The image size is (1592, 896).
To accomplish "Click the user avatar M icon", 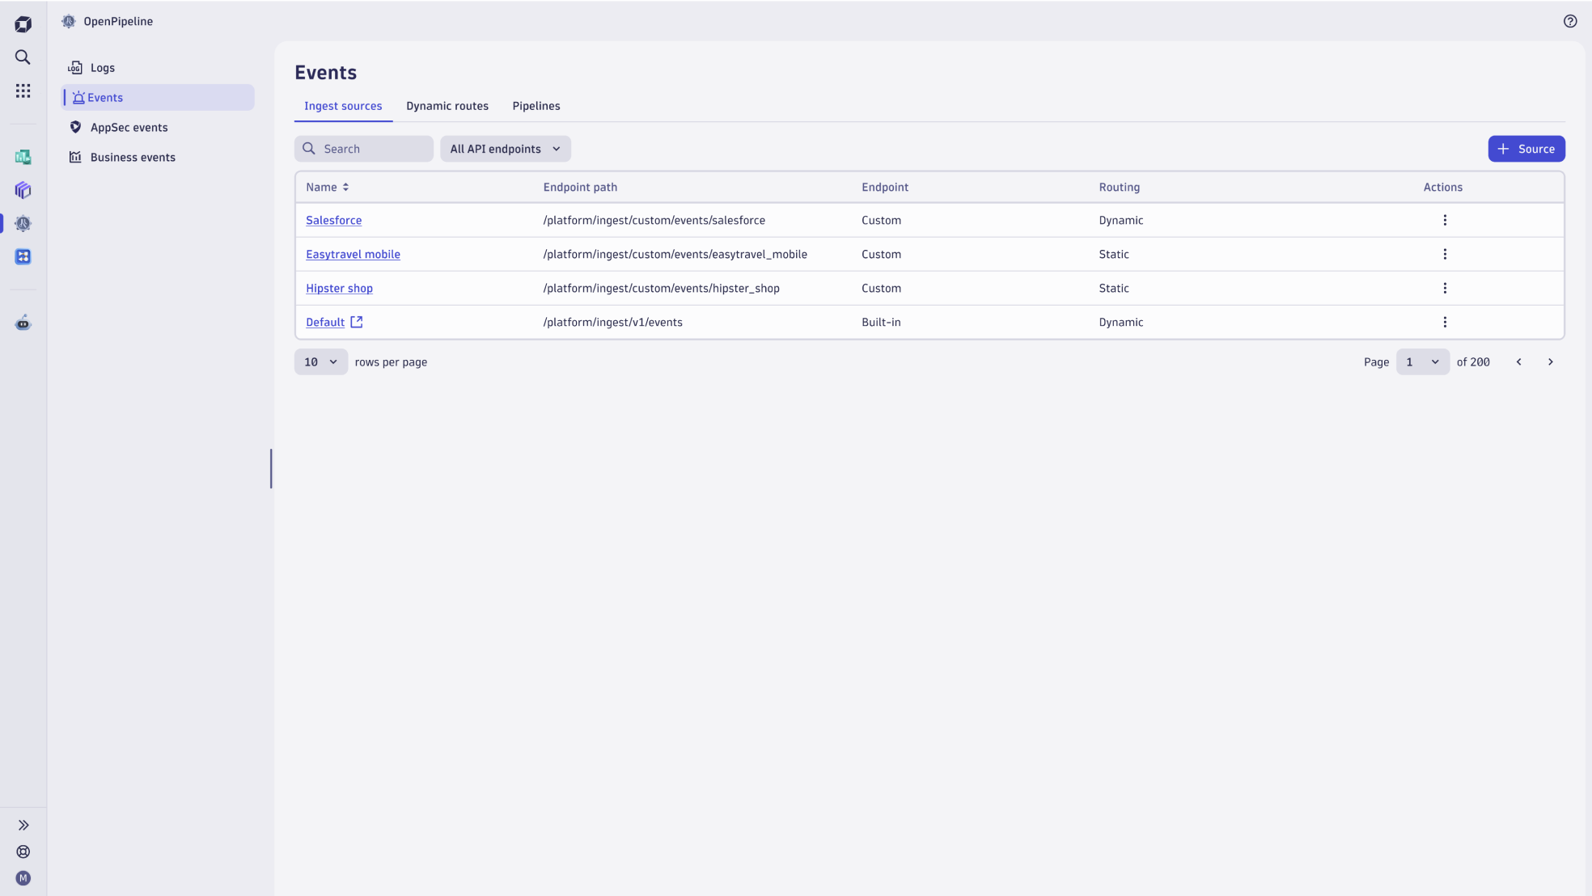I will tap(23, 878).
